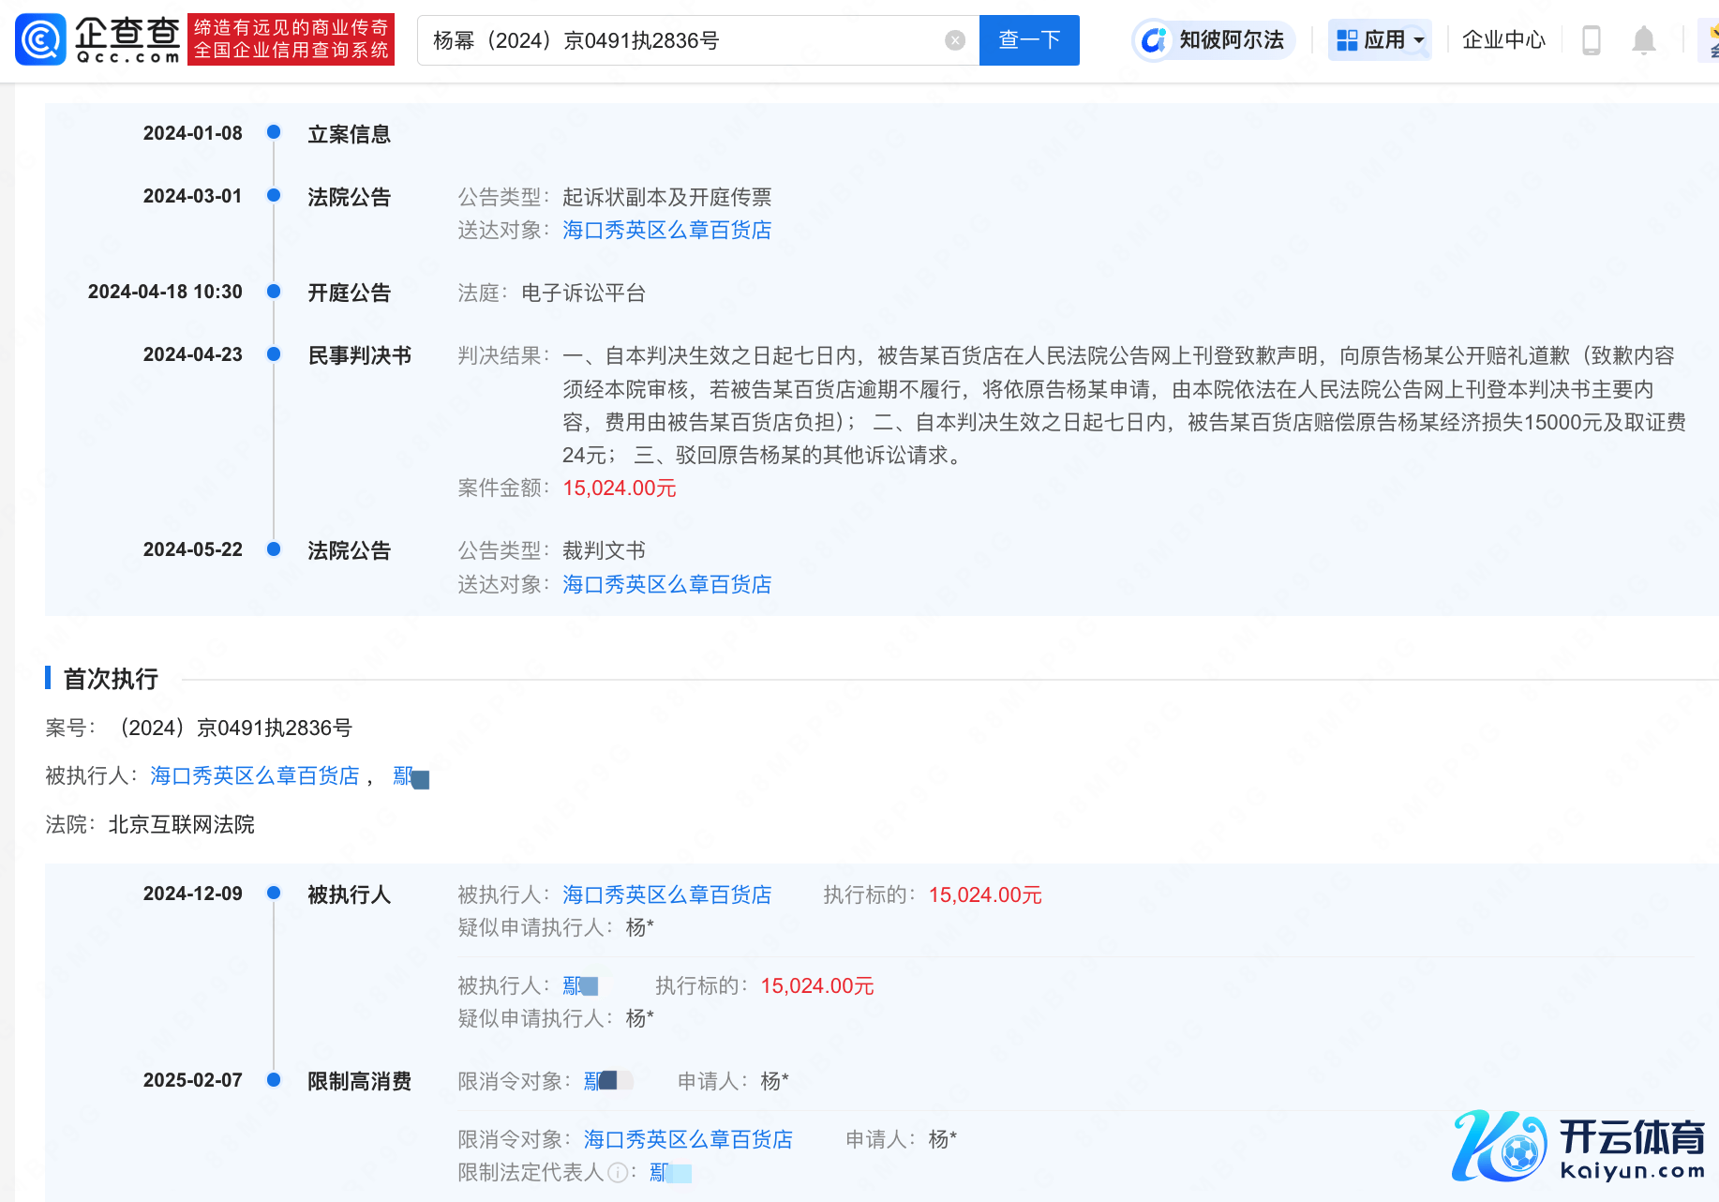
Task: Expand the 应用 dropdown menu
Action: pyautogui.click(x=1379, y=40)
